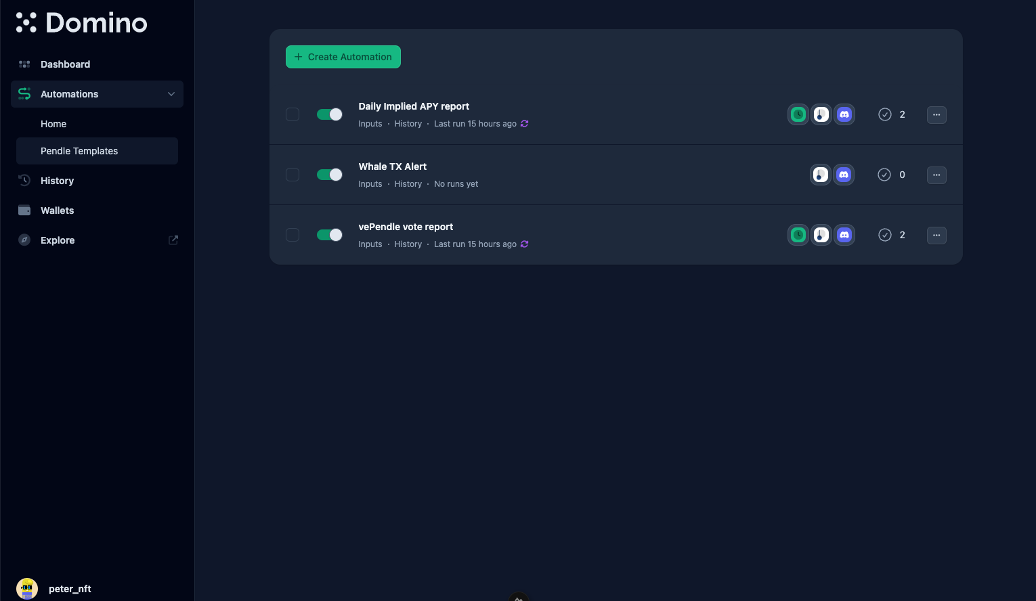The width and height of the screenshot is (1036, 601).
Task: Open Inputs link under vePendle vote report
Action: point(370,244)
